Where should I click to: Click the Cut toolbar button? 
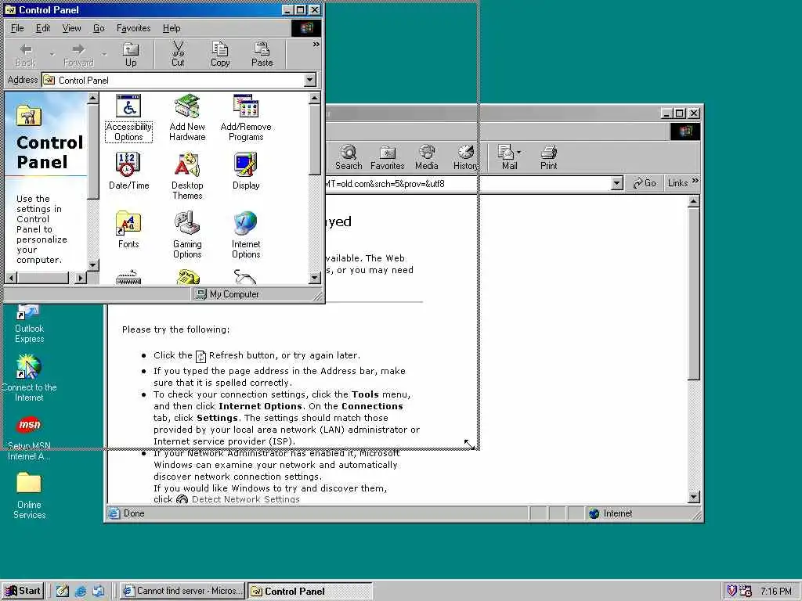[178, 55]
